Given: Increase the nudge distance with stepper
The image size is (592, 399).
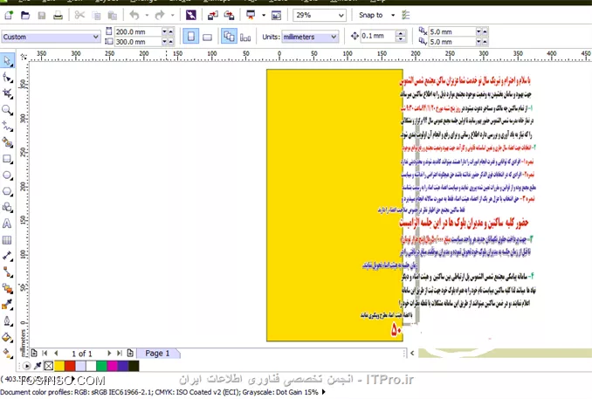Looking at the screenshot, I should [x=401, y=33].
